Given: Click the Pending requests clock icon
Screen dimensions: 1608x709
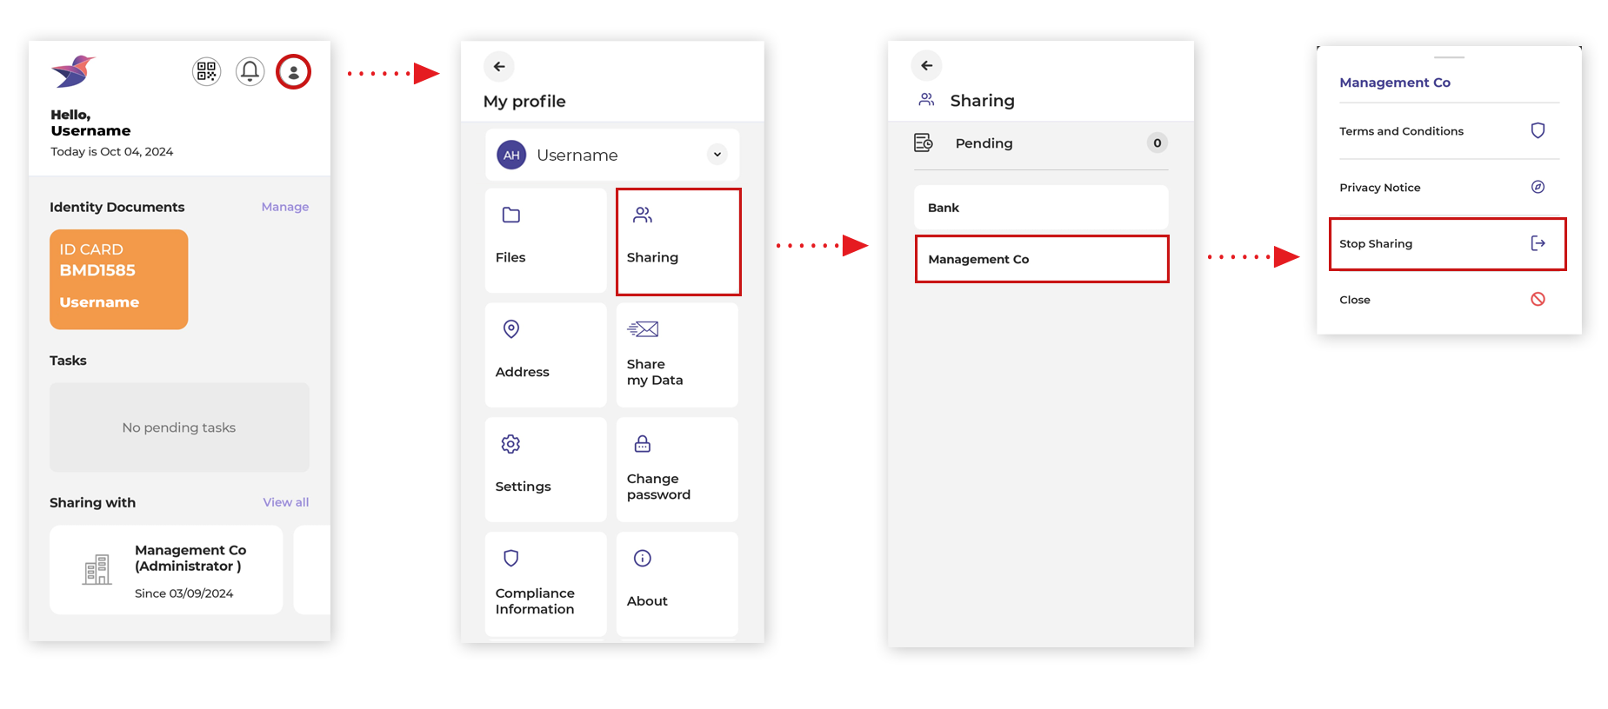Looking at the screenshot, I should coord(924,142).
